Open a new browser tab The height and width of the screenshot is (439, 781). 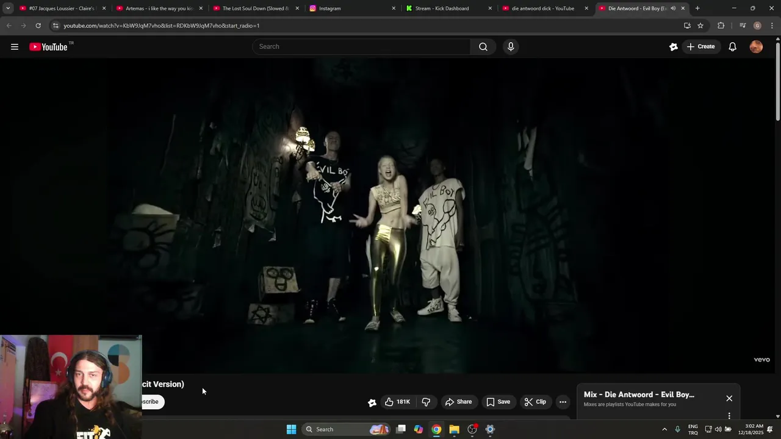coord(697,9)
